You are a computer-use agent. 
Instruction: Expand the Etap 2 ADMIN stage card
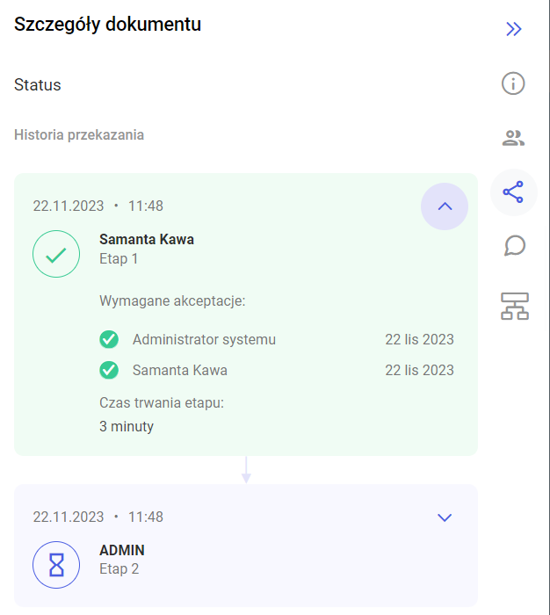pyautogui.click(x=445, y=517)
